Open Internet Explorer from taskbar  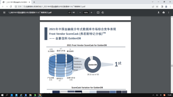[x=21, y=95]
